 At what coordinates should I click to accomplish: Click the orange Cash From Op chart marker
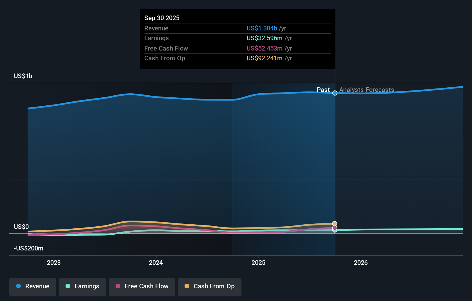(334, 223)
